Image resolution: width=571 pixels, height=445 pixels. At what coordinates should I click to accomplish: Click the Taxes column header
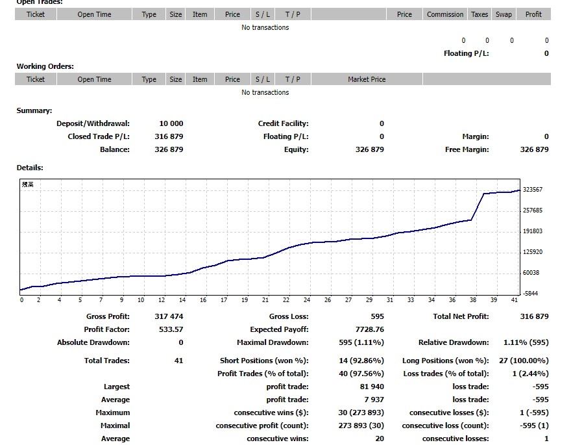(480, 14)
